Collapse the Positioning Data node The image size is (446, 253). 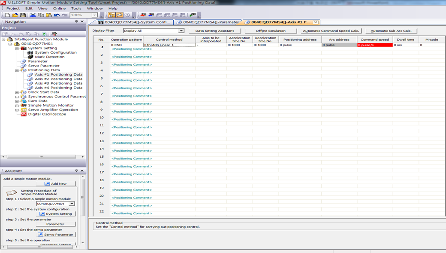17,70
